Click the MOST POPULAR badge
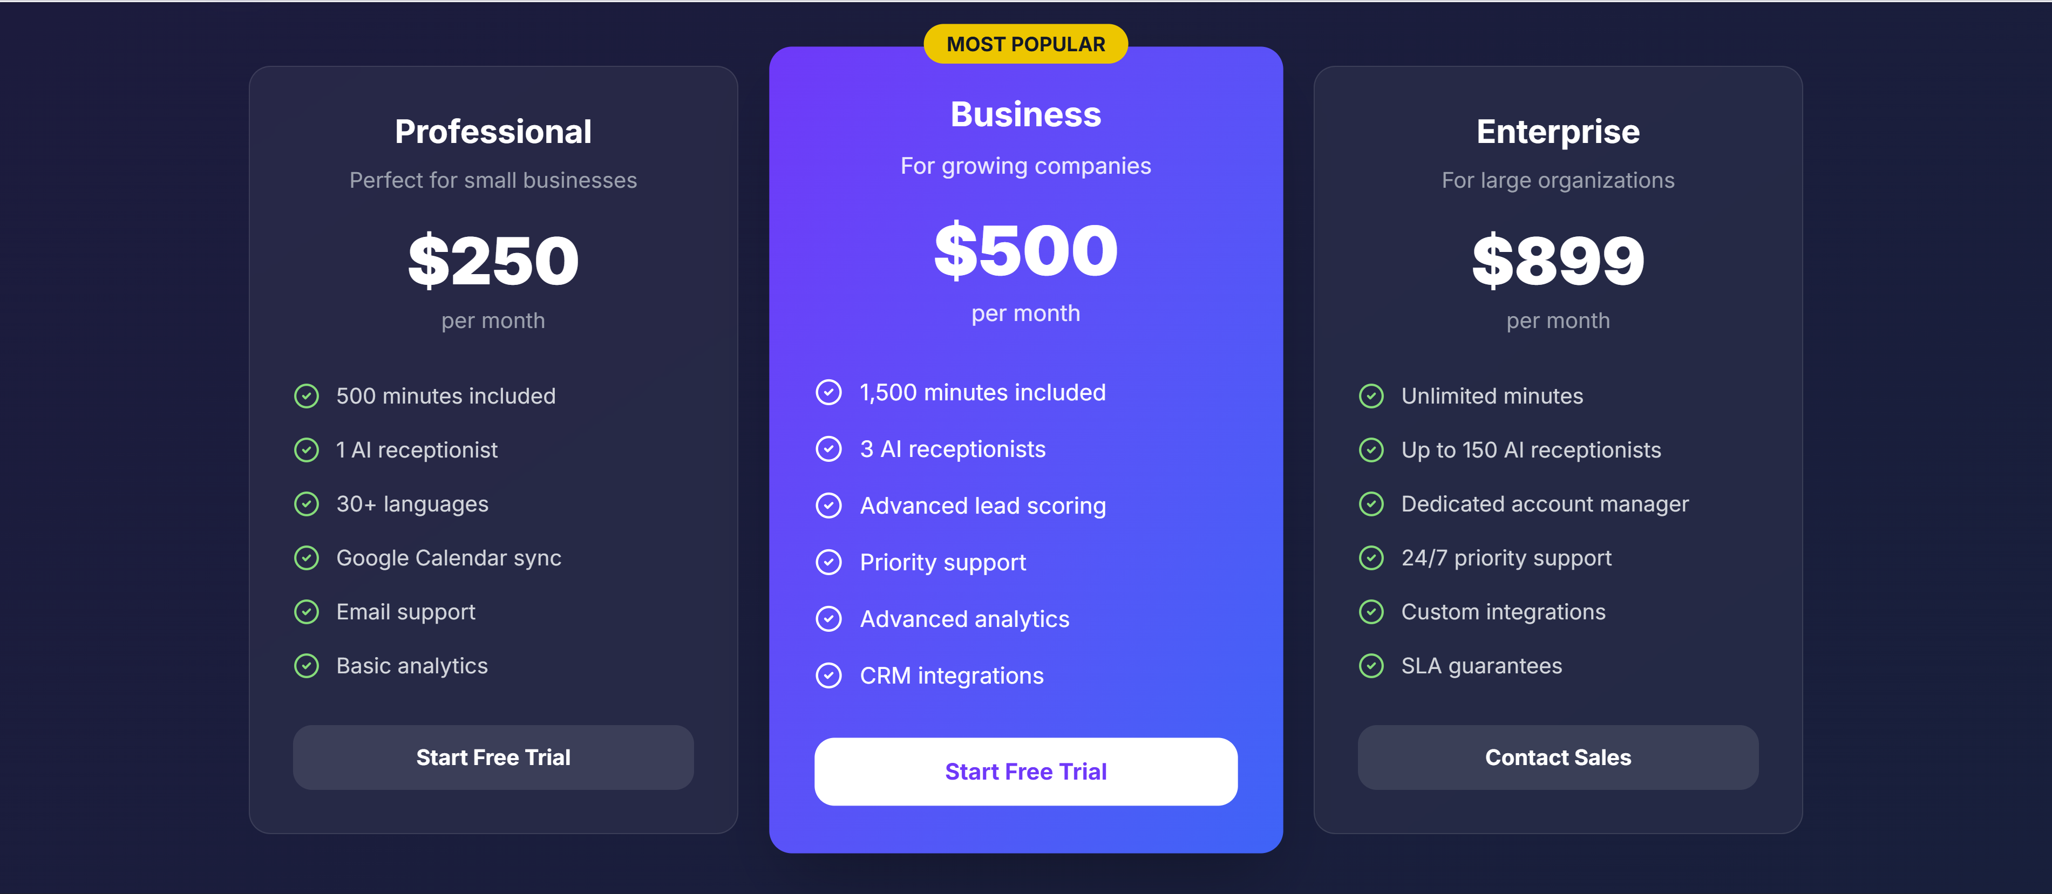The image size is (2052, 894). coord(1025,44)
